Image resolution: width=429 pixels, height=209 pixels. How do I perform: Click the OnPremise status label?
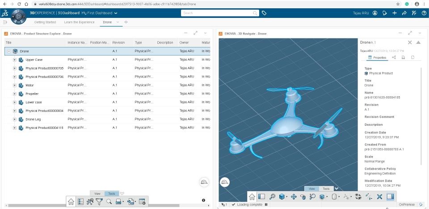click(x=406, y=205)
